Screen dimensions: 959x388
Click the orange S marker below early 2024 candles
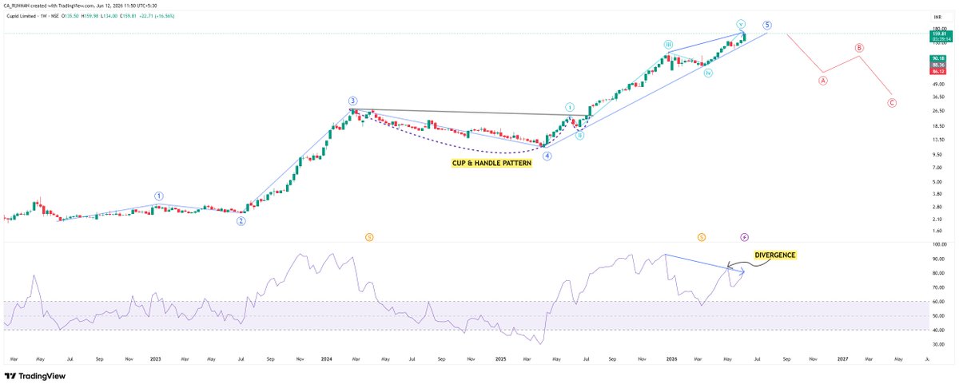[x=369, y=237]
